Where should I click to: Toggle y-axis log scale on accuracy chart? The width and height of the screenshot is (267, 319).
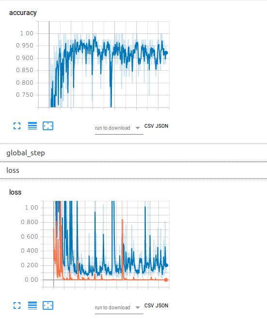coord(32,126)
